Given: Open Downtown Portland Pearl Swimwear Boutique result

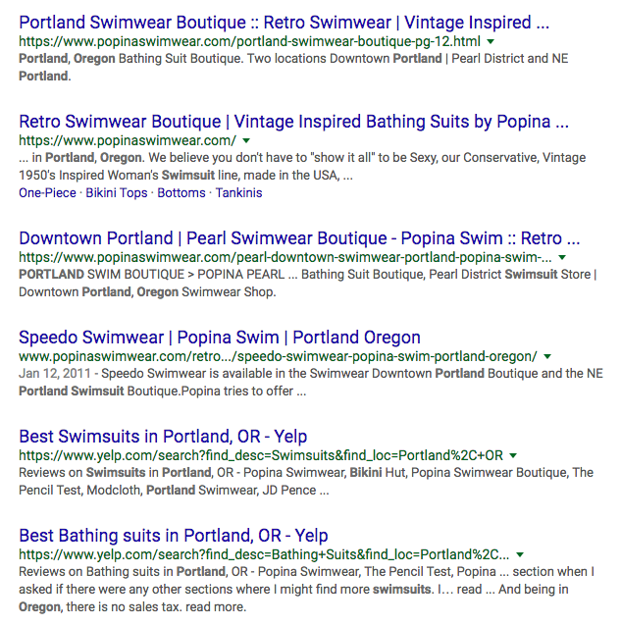Looking at the screenshot, I should coord(299,238).
